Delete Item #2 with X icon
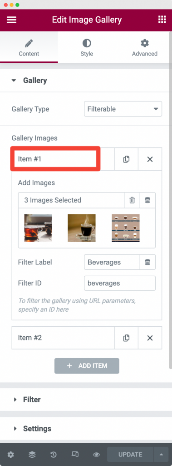172x466 pixels. 150,338
